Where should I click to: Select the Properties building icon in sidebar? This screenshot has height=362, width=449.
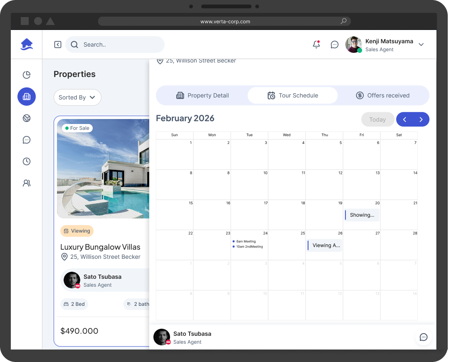pos(27,97)
